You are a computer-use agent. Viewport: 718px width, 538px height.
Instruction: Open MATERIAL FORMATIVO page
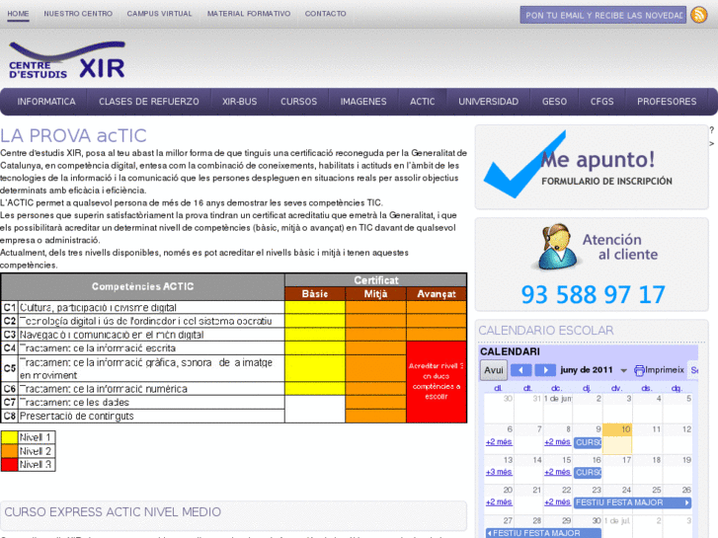click(x=249, y=14)
